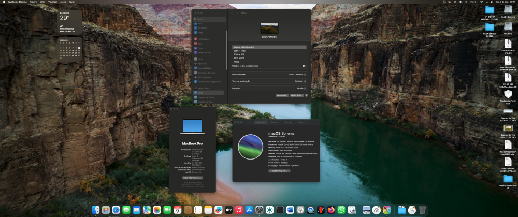
Task: Open Reminders in the Dock
Action: tap(198, 210)
